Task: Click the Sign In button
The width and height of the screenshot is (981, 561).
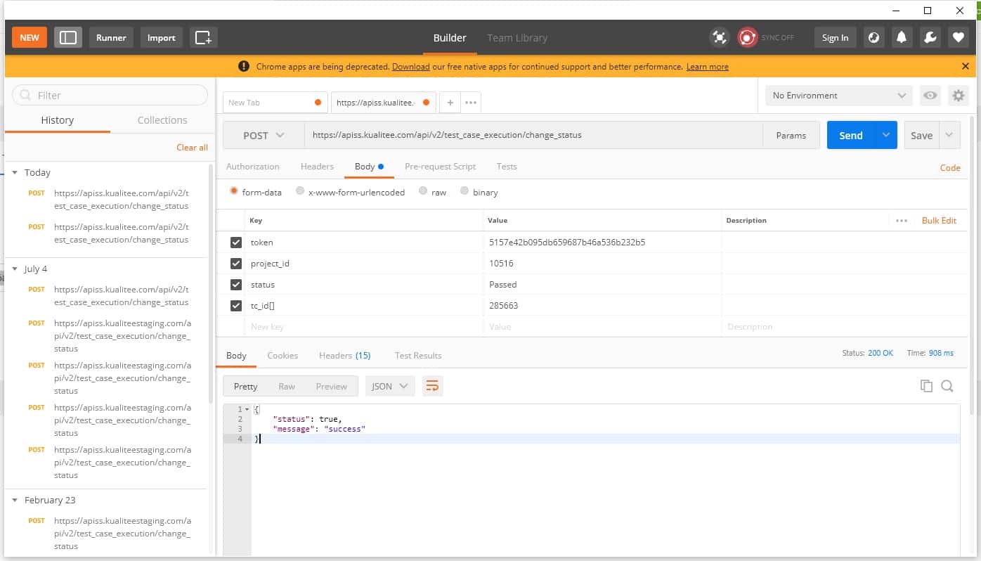Action: (835, 37)
